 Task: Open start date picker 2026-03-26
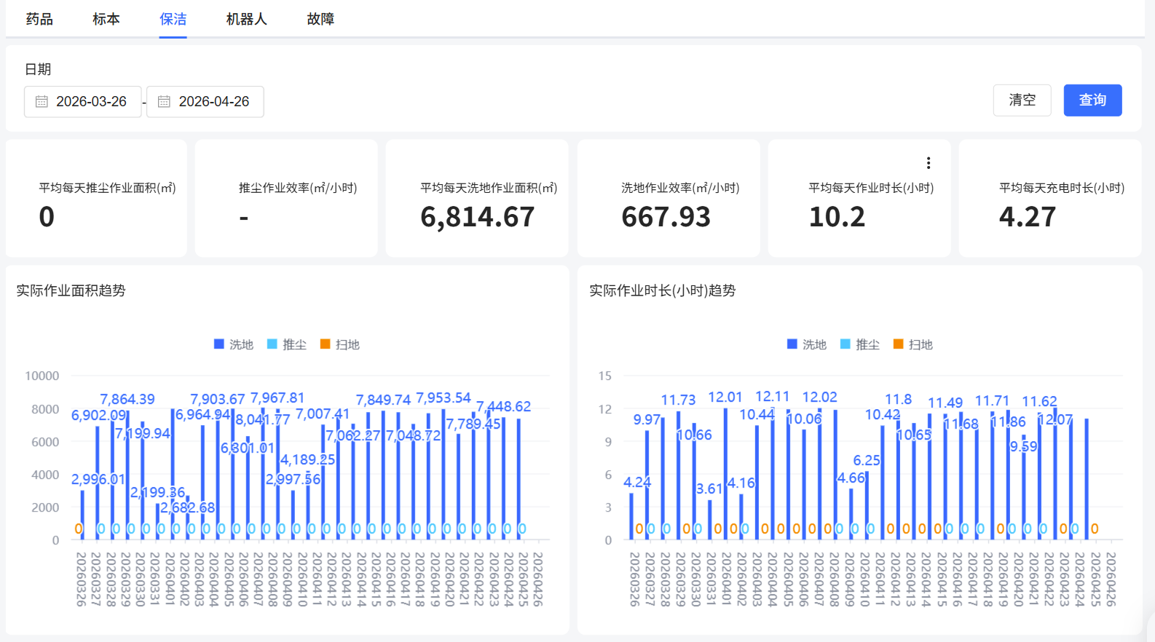coord(83,102)
